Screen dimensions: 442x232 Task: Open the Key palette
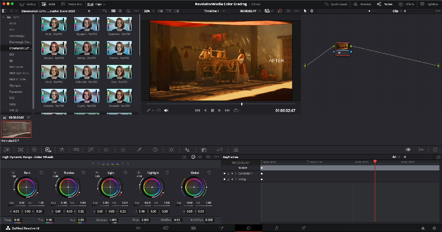click(x=203, y=150)
